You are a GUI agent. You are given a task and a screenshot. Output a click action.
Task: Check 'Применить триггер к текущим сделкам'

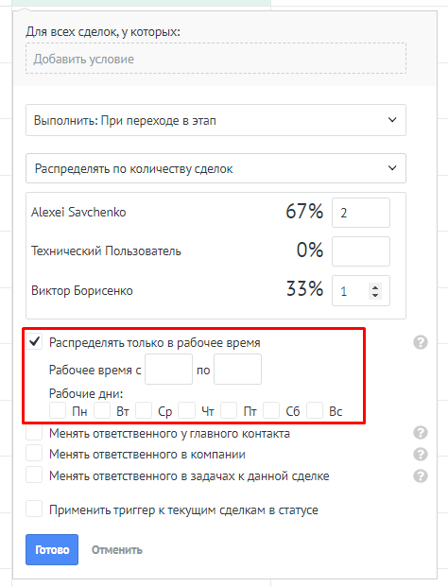(34, 509)
